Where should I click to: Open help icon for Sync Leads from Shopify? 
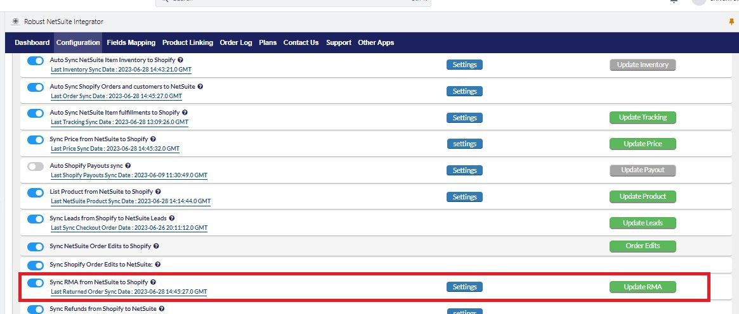(x=171, y=218)
